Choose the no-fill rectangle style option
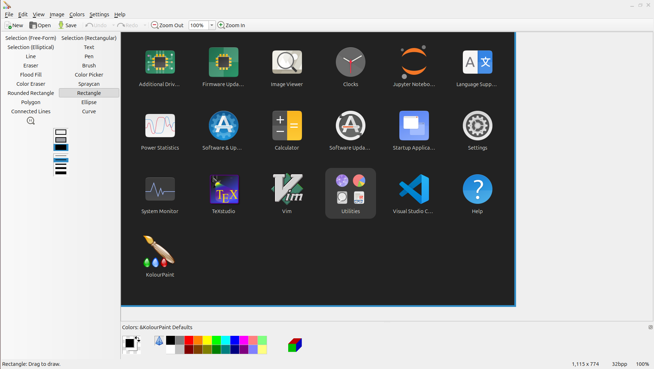 coord(61,132)
